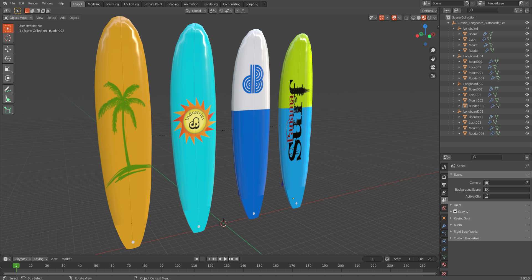Hide the Board object in outliner

coord(527,34)
